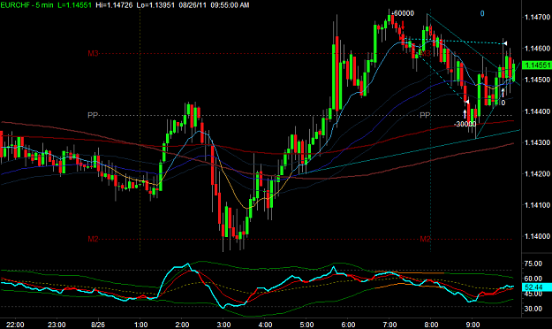Click 1.14300 on the price axis
This screenshot has height=329, width=552.
click(x=537, y=142)
